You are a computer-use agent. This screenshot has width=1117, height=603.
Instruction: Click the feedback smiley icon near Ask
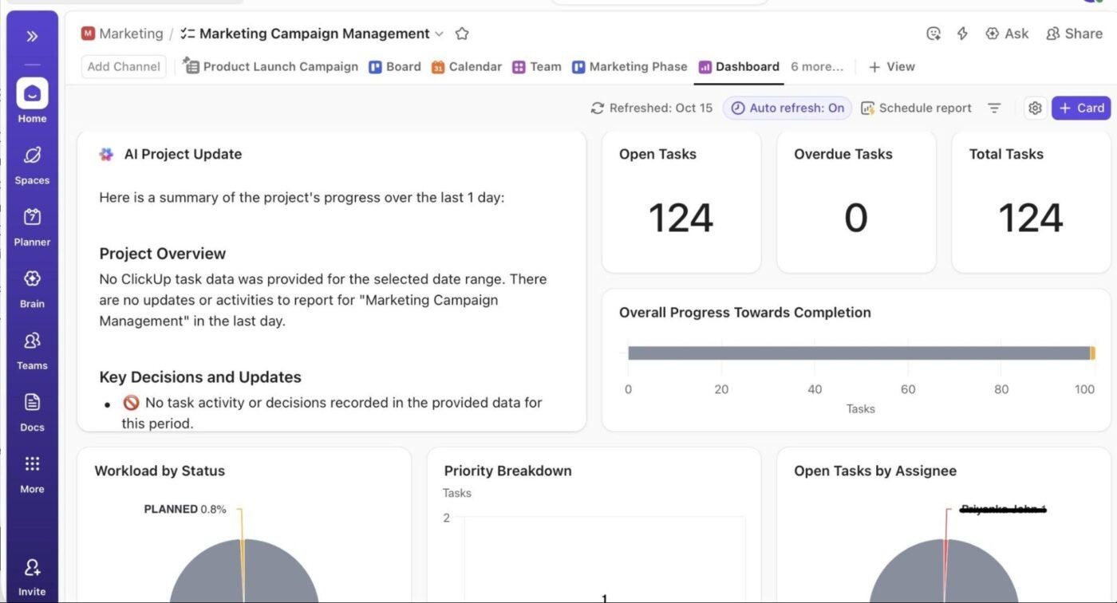(933, 33)
